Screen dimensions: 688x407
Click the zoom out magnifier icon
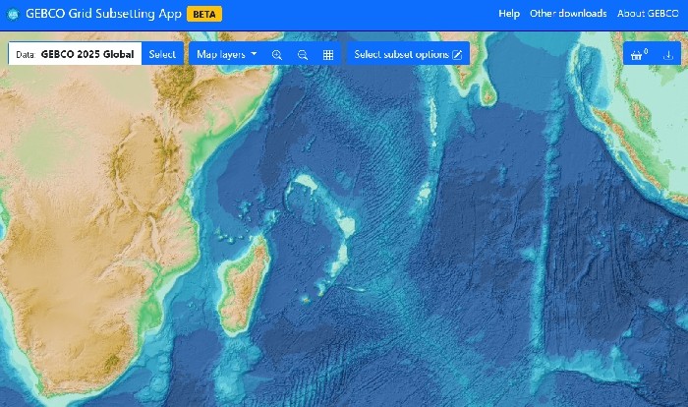pyautogui.click(x=303, y=54)
